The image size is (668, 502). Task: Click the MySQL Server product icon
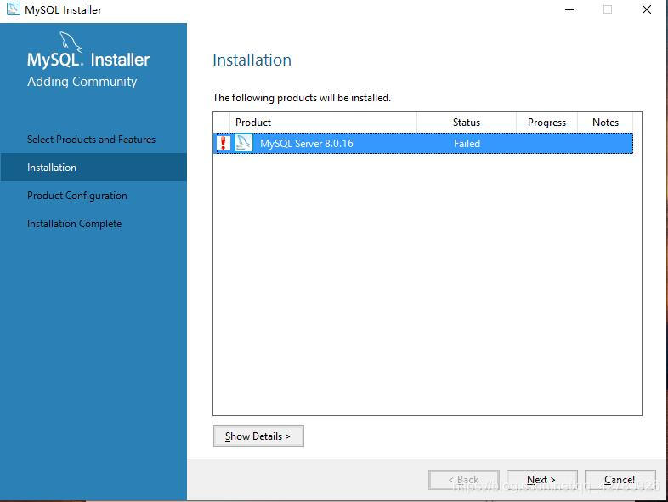pos(244,143)
